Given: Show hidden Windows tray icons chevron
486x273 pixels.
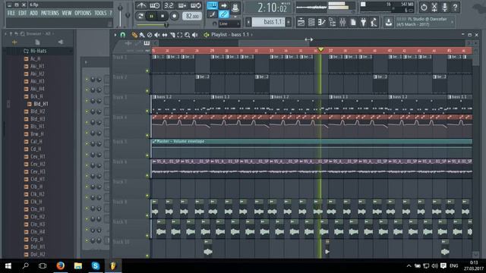Looking at the screenshot, I should tap(409, 266).
